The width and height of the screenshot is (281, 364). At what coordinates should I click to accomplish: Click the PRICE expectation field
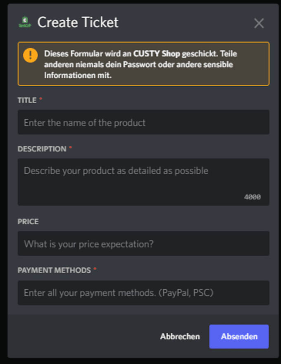coord(143,244)
